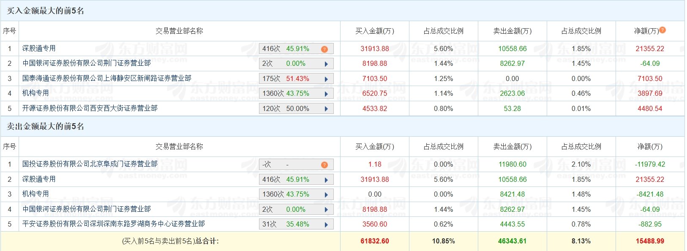The height and width of the screenshot is (251, 687).
Task: Click the -次 stats box for 国投证券
Action: coord(296,165)
